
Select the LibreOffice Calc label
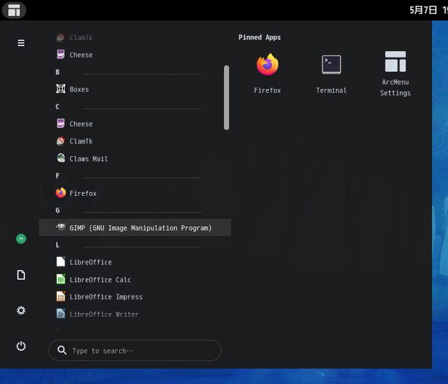coord(100,280)
